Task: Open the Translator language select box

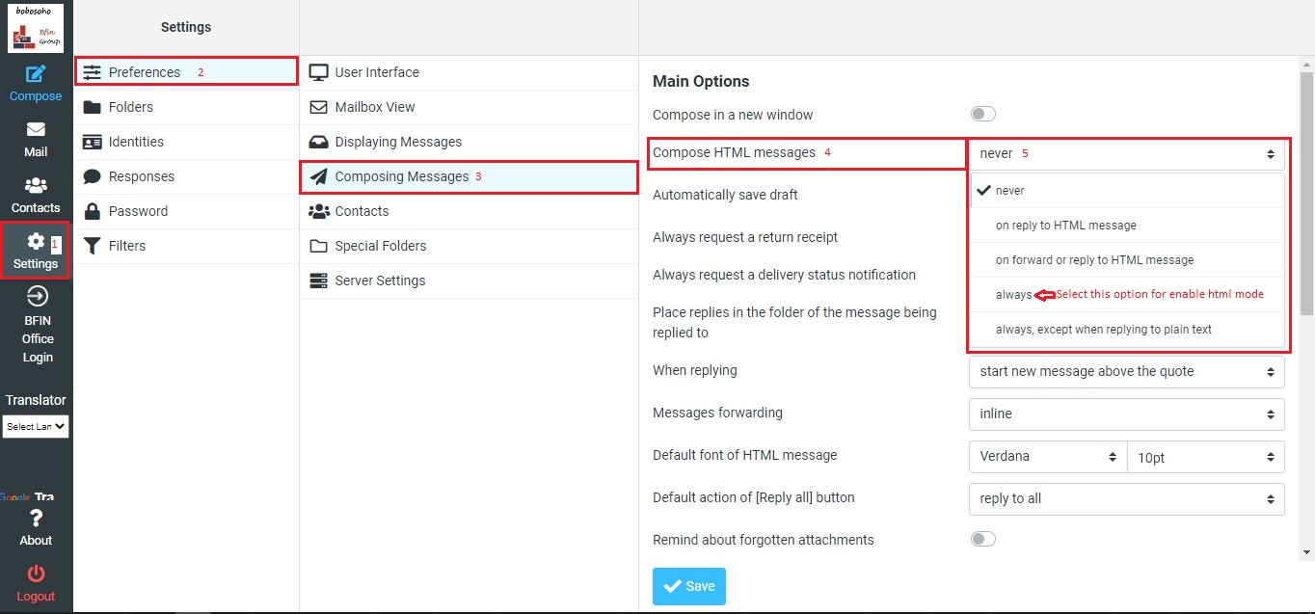Action: click(36, 426)
